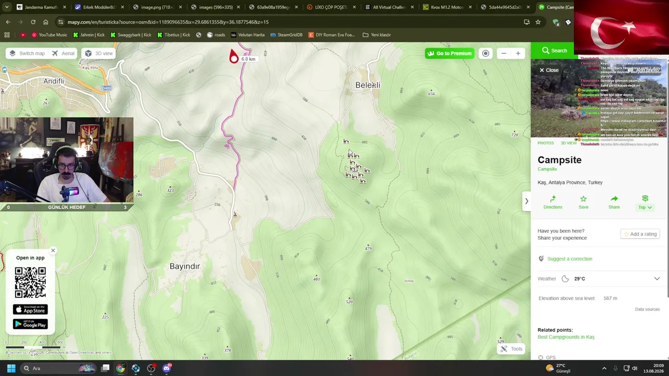The height and width of the screenshot is (376, 669).
Task: Open the taskbar volume control
Action: coord(635,368)
